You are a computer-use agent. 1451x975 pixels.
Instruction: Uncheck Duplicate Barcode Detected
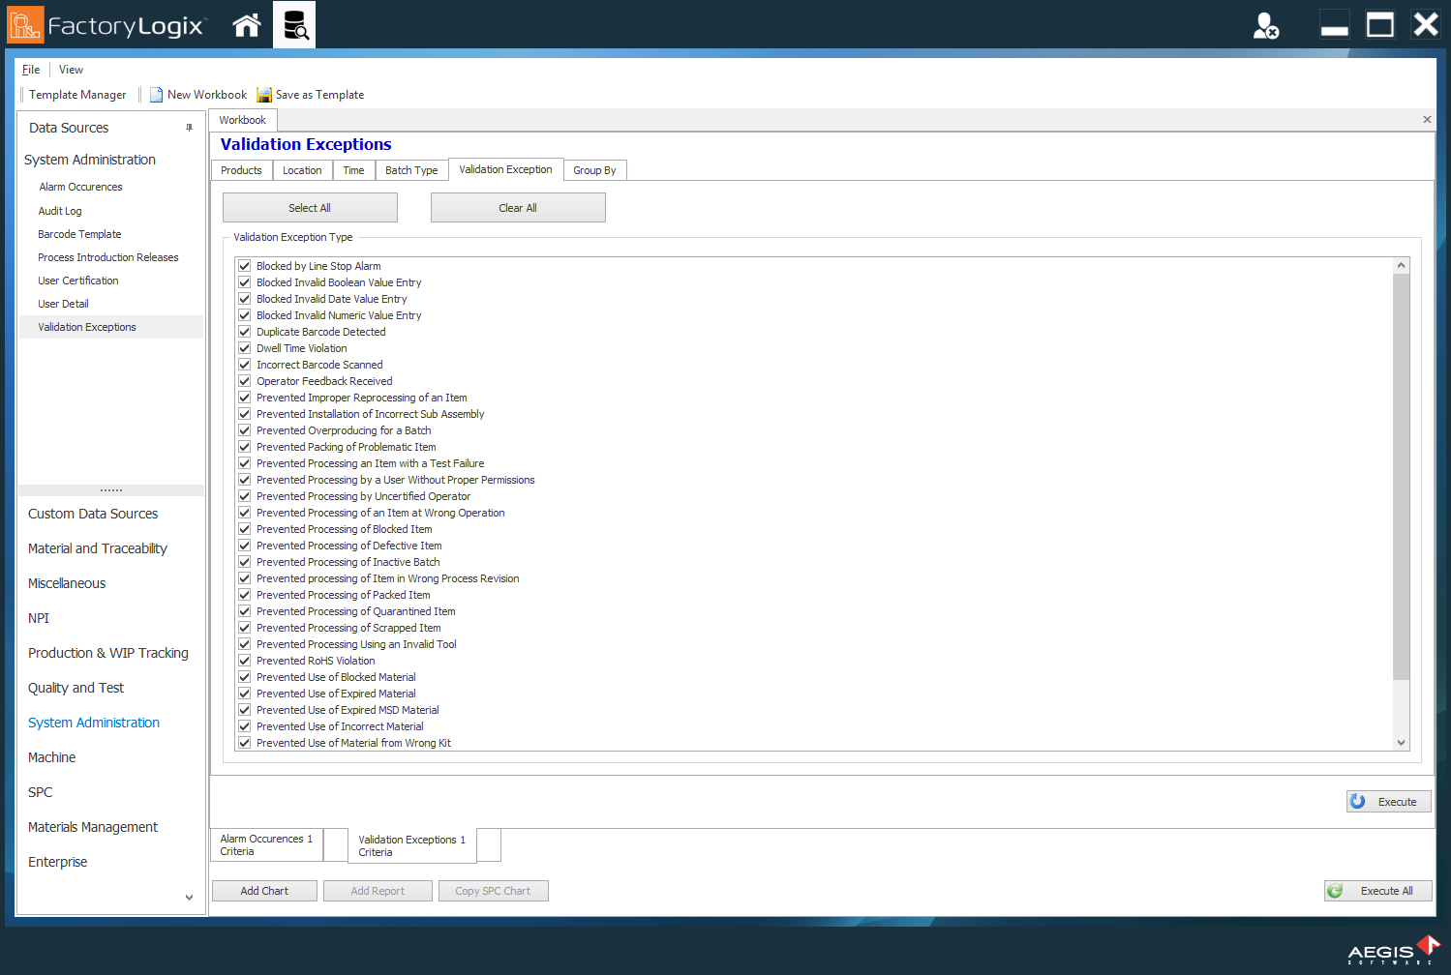point(244,331)
